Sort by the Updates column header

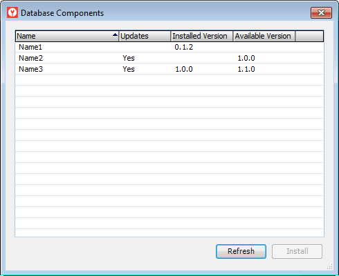pos(145,36)
